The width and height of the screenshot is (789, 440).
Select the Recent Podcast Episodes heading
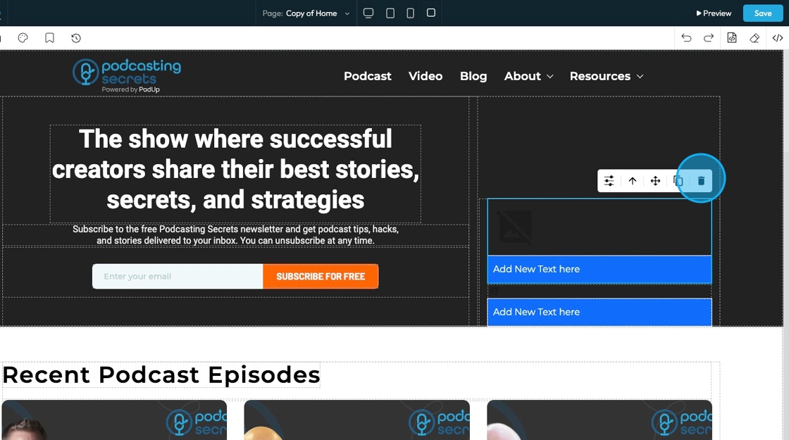(x=161, y=375)
